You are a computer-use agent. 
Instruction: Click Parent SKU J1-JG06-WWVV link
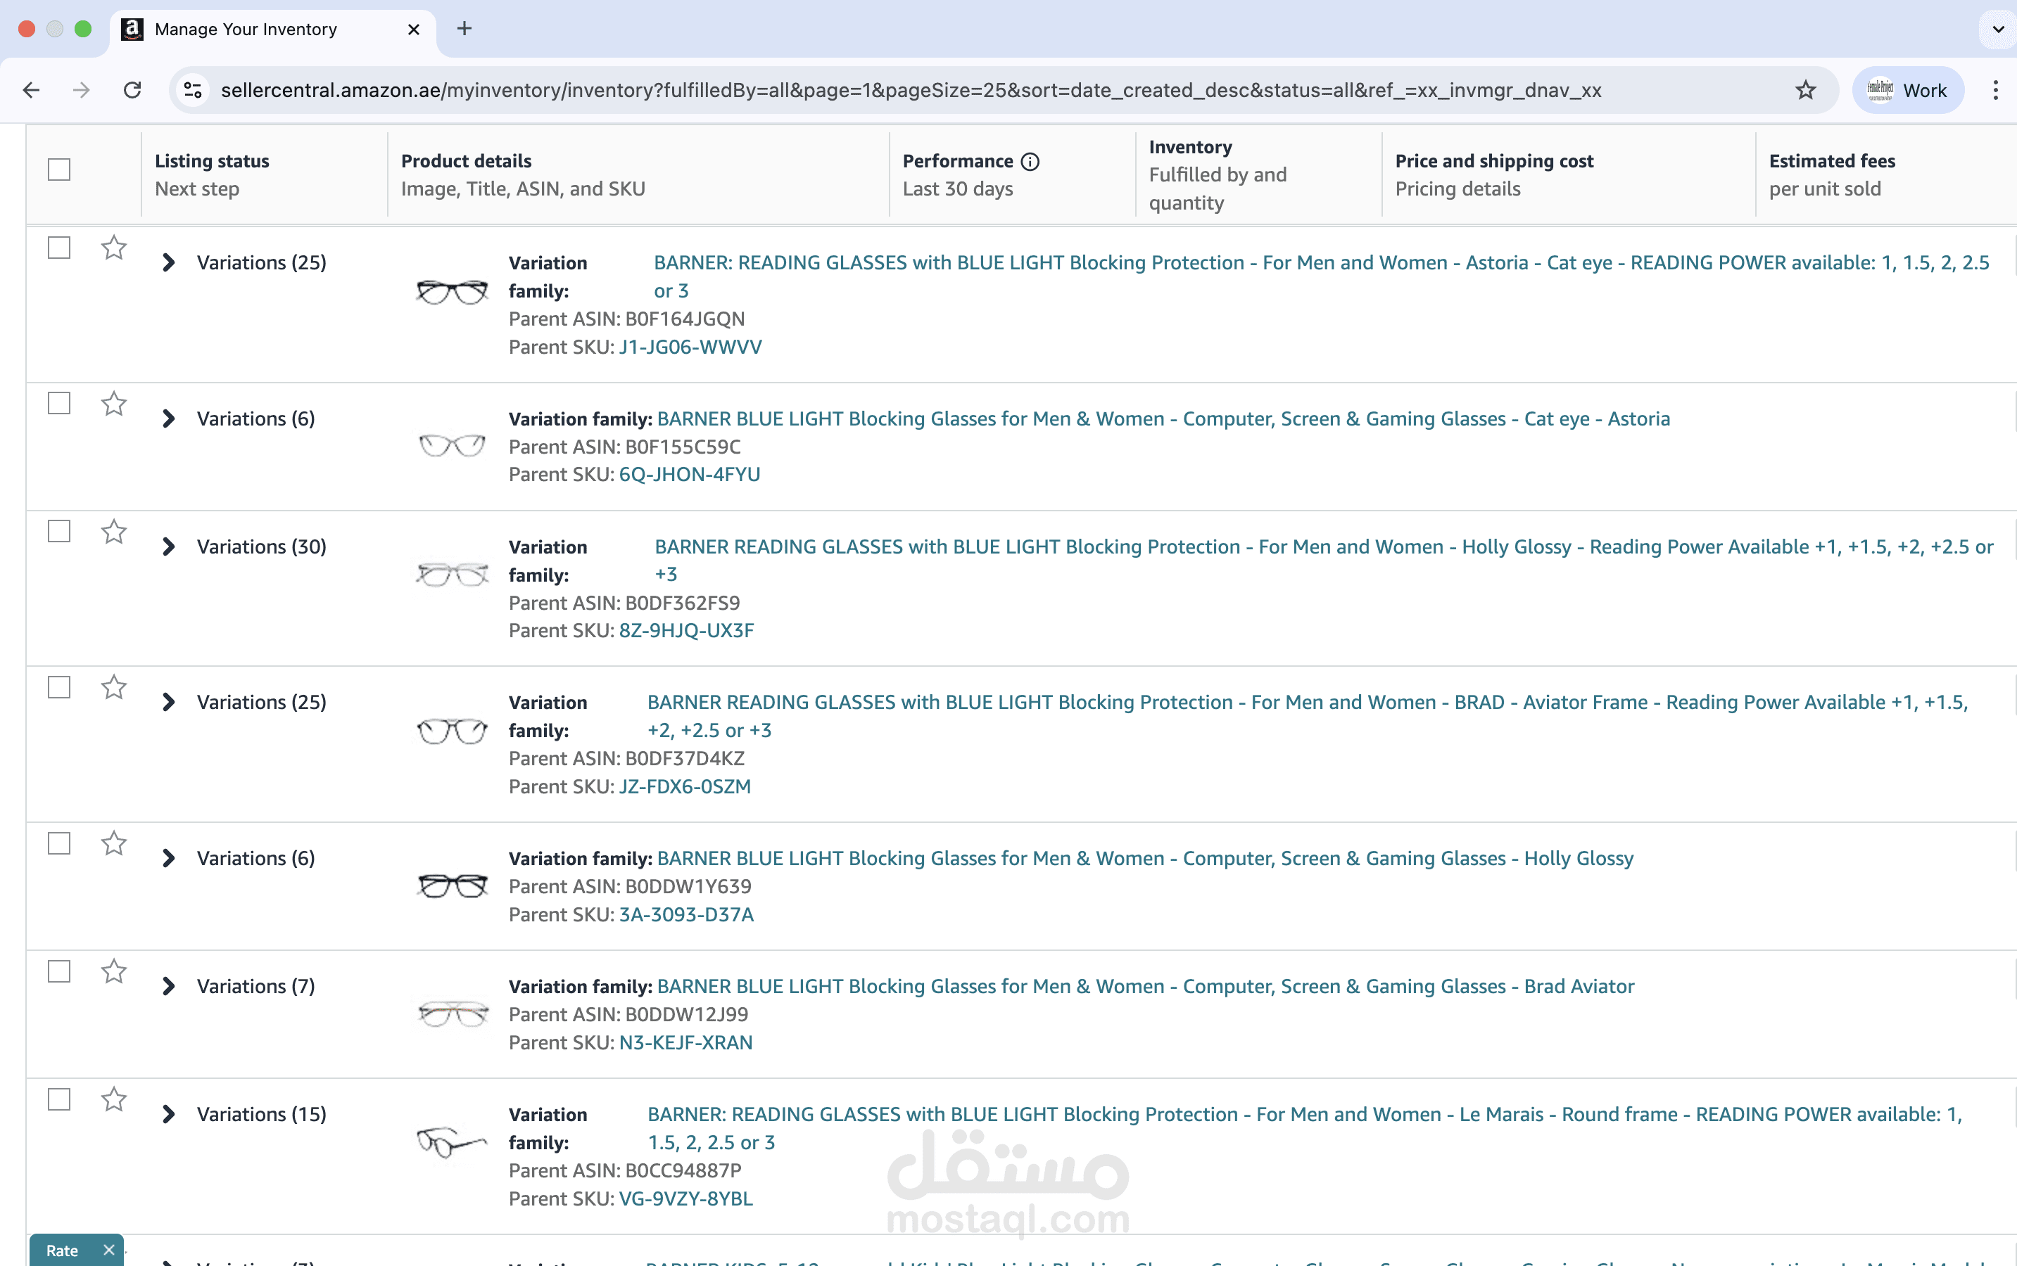[690, 347]
